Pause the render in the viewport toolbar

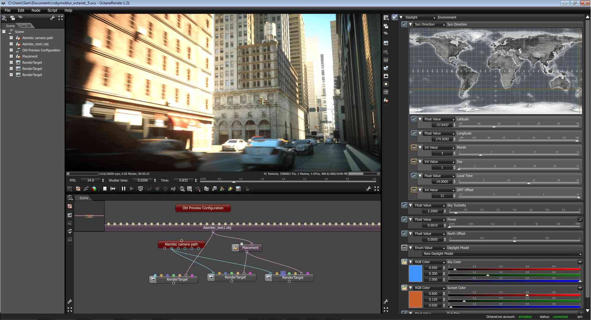coord(123,189)
